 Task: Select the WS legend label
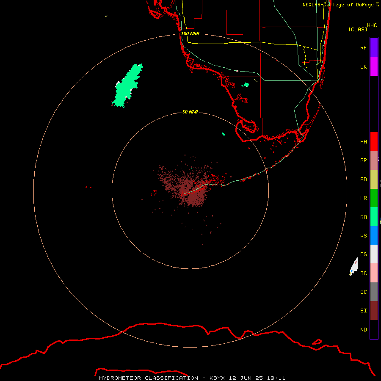tap(363, 235)
